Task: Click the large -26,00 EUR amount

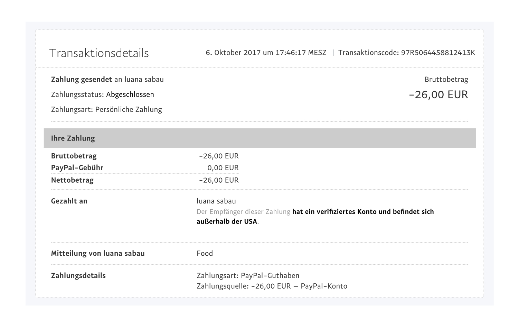Action: 438,94
